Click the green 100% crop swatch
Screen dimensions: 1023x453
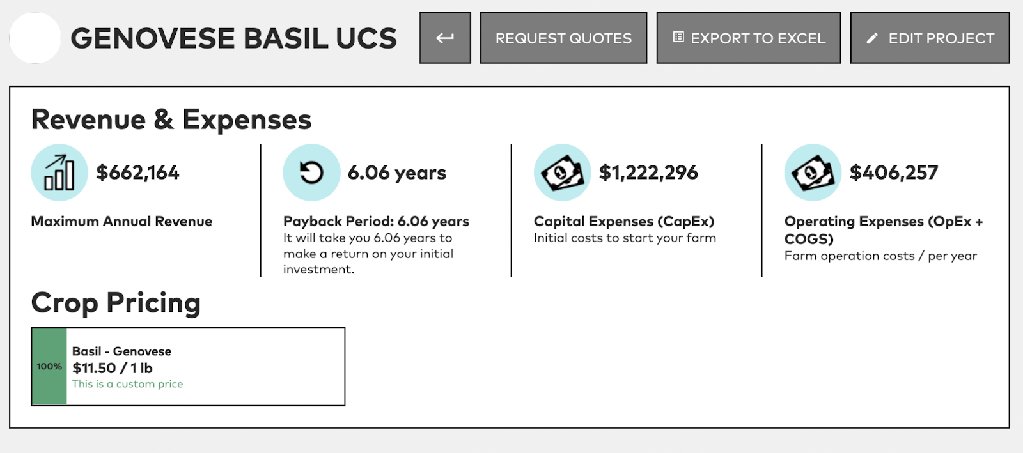click(x=49, y=367)
